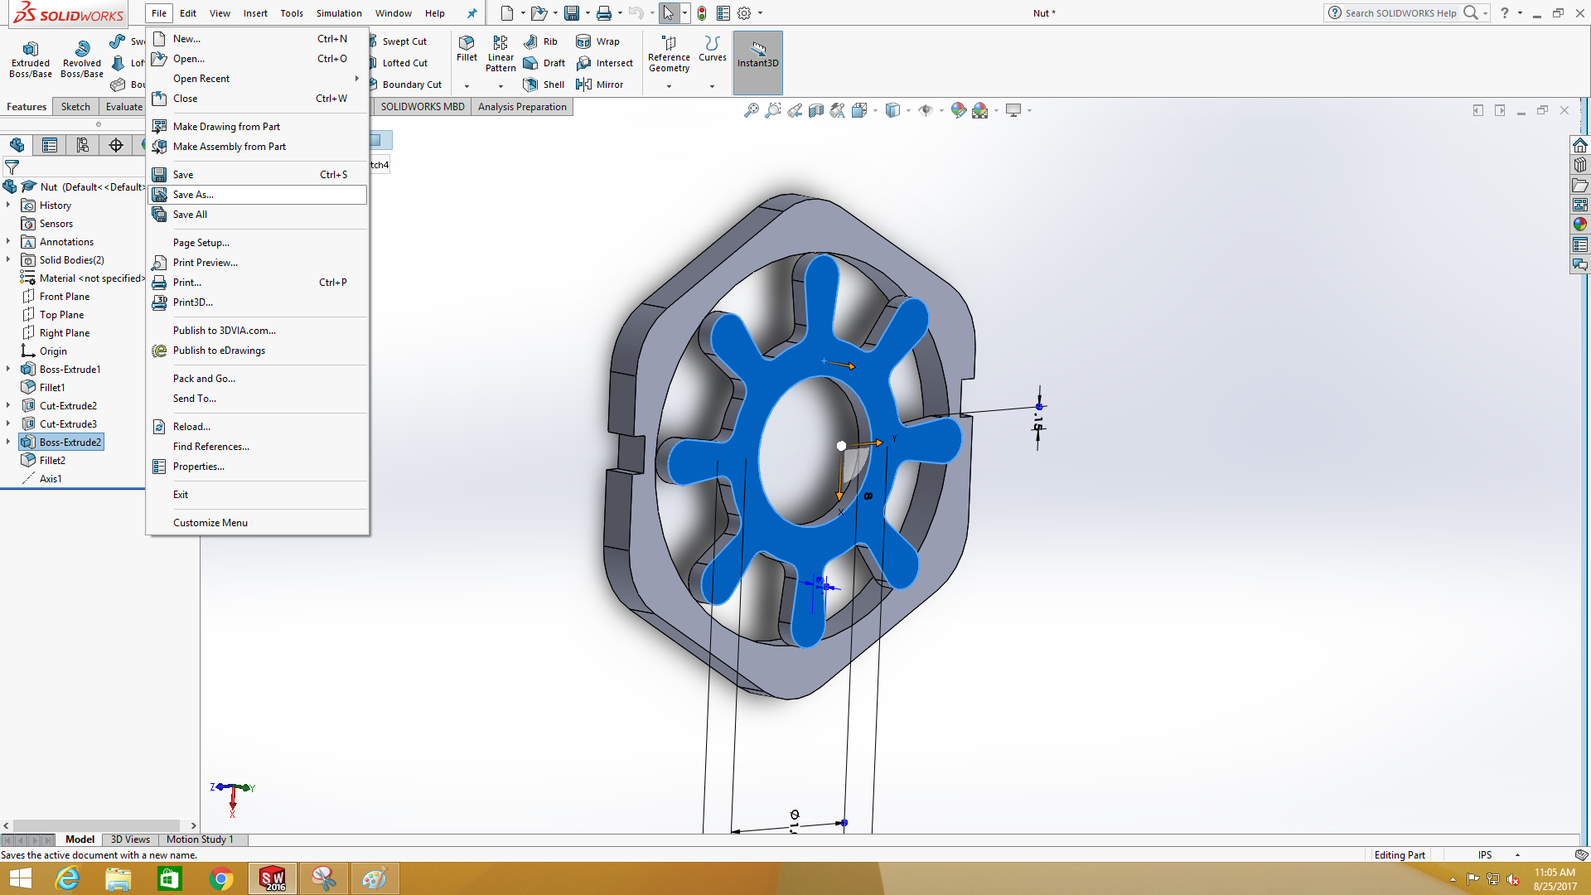Open the Simulation menu
This screenshot has width=1591, height=895.
pyautogui.click(x=339, y=13)
